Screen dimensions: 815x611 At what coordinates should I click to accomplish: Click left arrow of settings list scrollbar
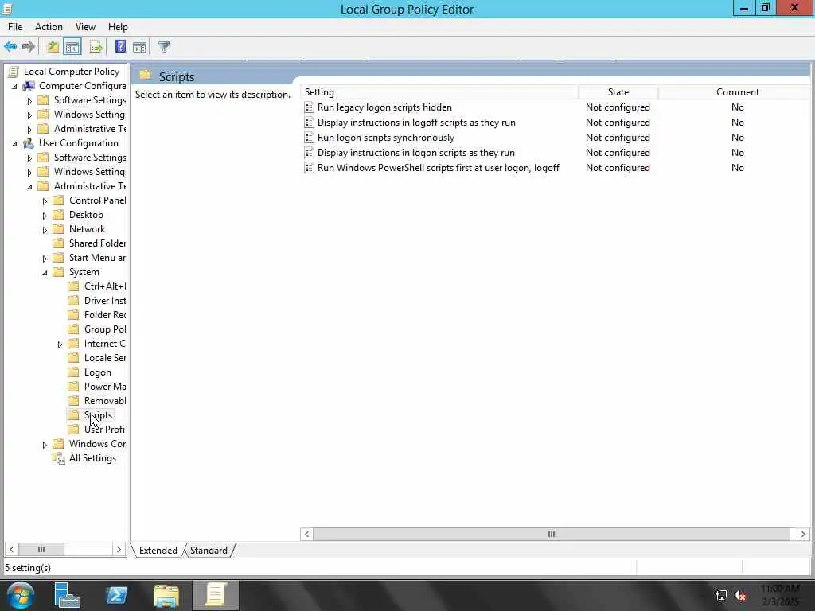pyautogui.click(x=306, y=534)
